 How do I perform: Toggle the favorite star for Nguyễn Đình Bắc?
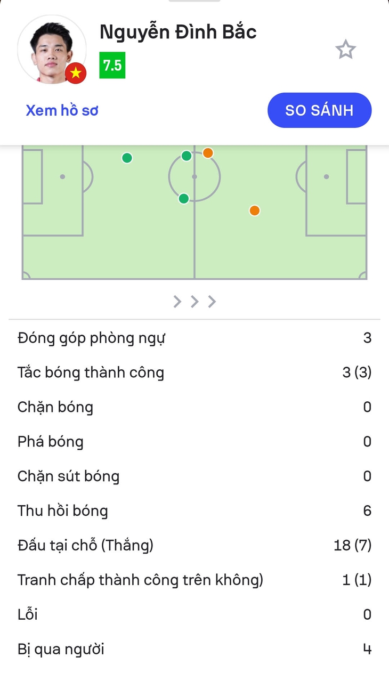coord(345,50)
